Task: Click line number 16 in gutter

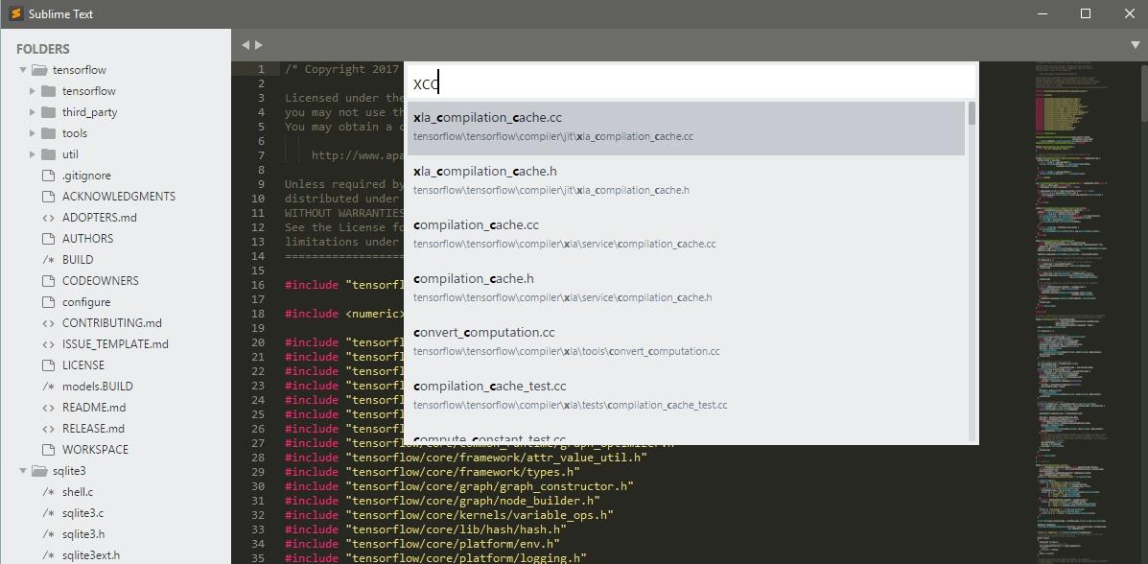Action: coord(257,285)
